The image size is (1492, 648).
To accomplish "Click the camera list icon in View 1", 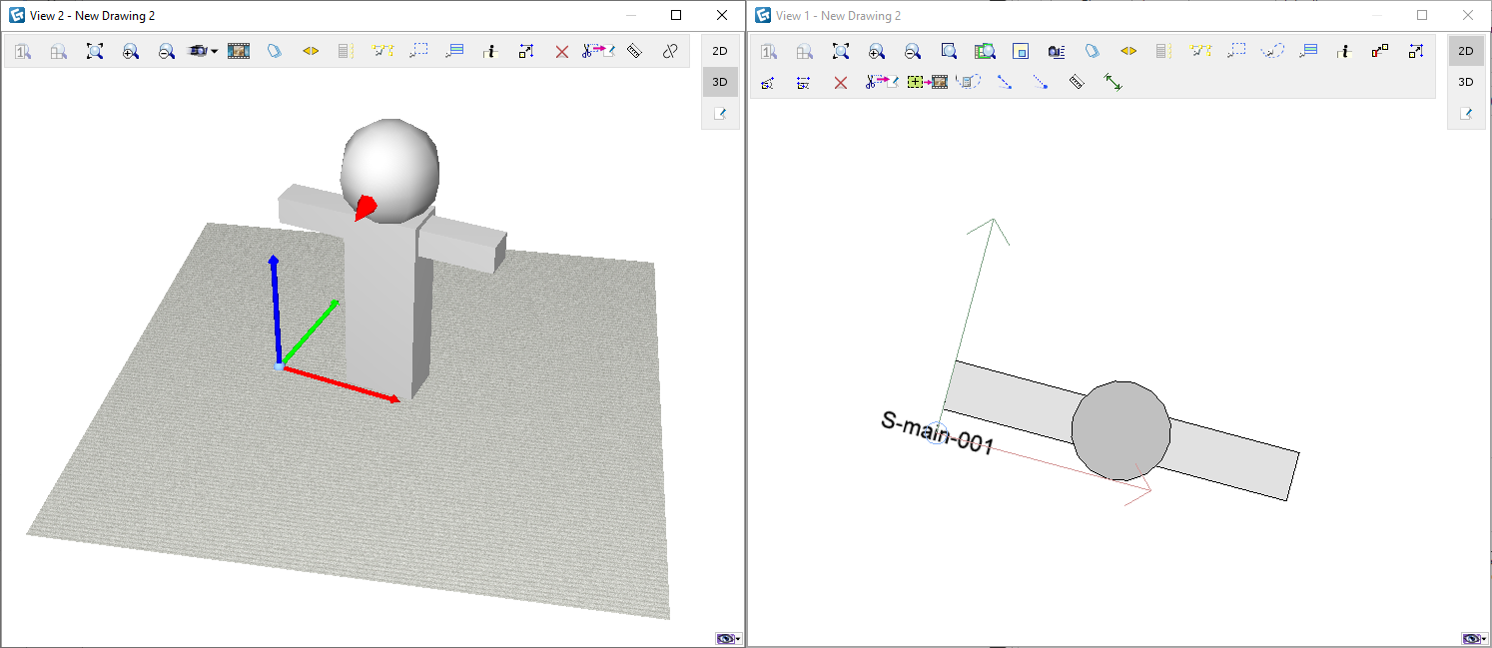I will click(1057, 51).
